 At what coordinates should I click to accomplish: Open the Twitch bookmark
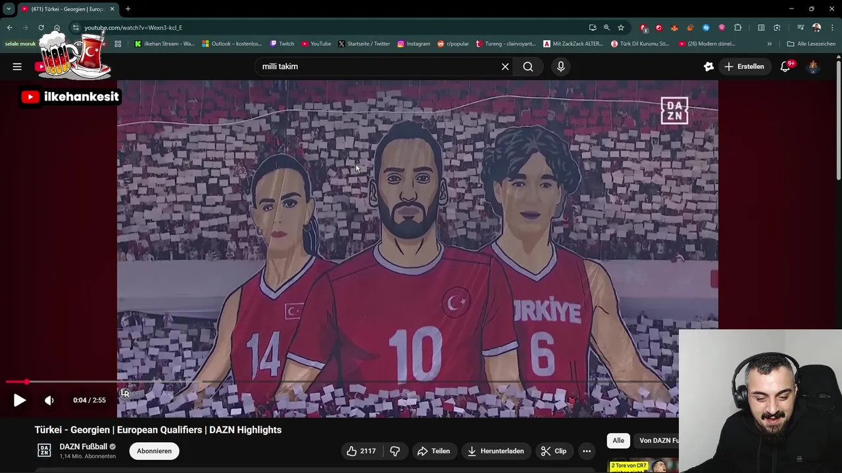click(x=282, y=44)
